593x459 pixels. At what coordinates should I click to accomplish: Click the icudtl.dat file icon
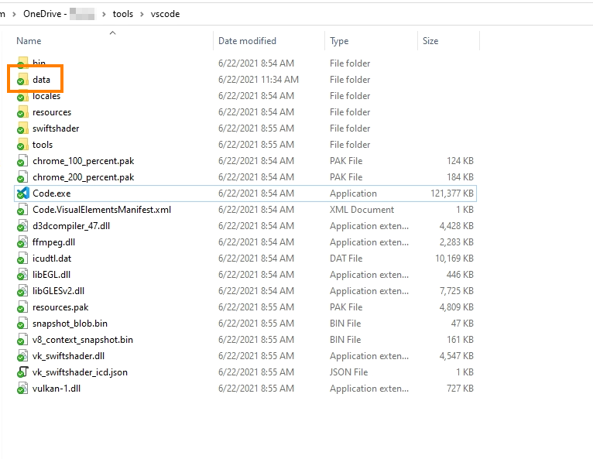(x=22, y=259)
